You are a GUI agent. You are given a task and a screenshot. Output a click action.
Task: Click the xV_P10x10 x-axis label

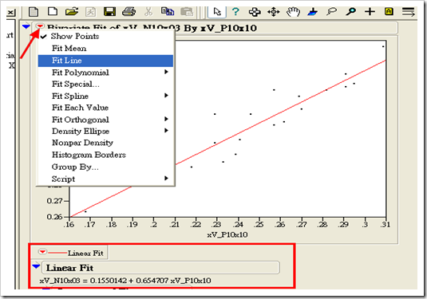pos(227,234)
